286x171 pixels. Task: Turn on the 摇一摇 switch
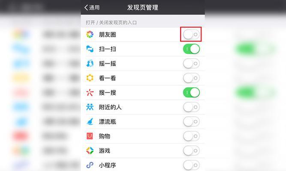[191, 64]
